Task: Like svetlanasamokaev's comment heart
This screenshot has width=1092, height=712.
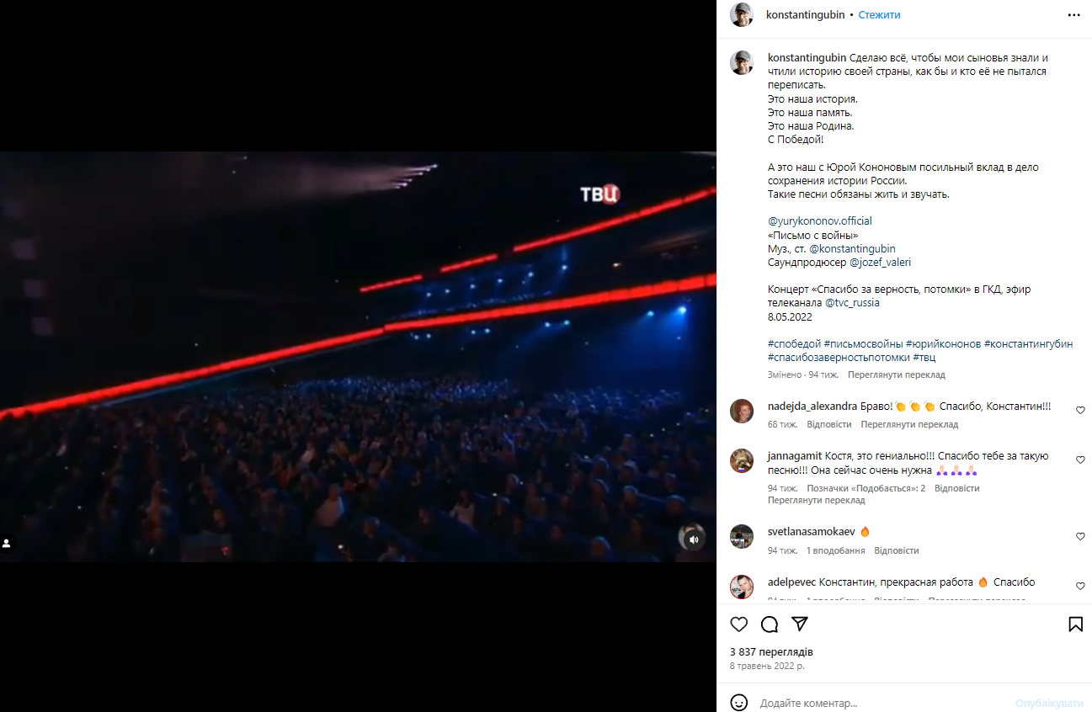Action: tap(1080, 536)
